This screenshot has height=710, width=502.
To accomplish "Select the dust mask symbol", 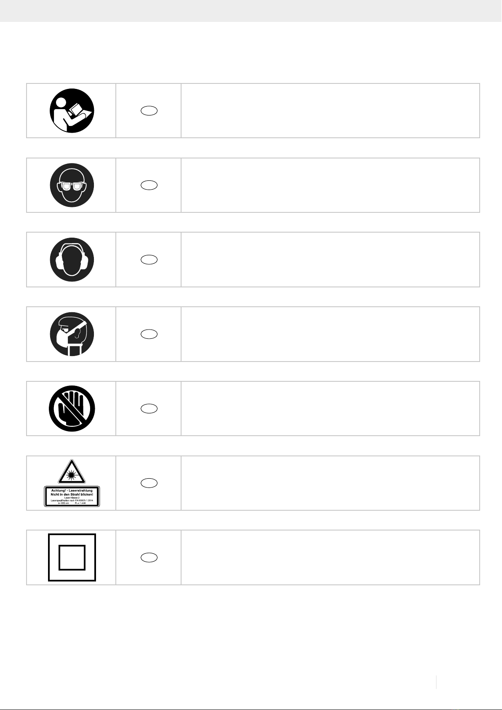I will pos(72,334).
